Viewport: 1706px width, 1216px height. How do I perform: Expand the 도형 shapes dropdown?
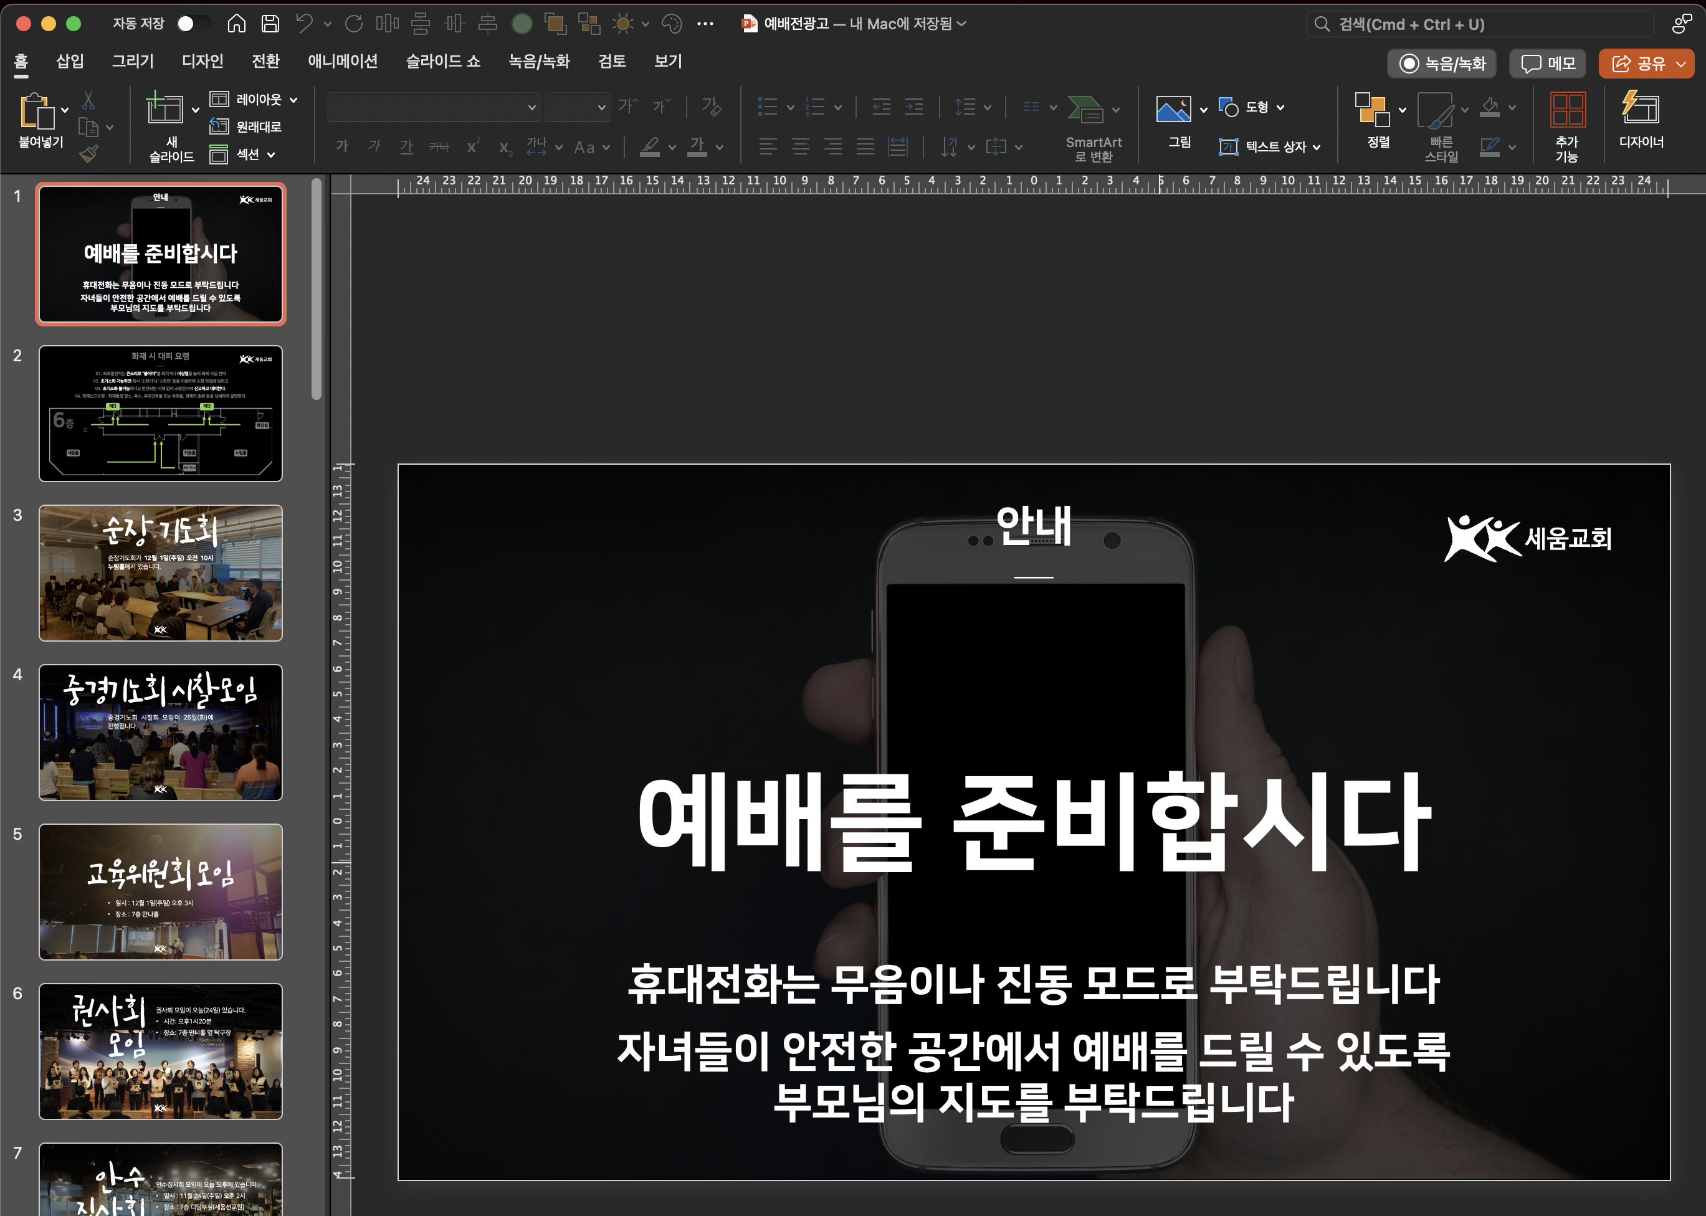point(1280,107)
